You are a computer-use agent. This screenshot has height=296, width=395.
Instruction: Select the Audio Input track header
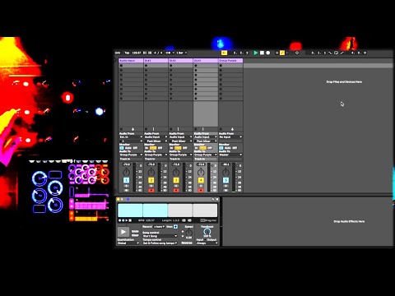[x=131, y=60]
